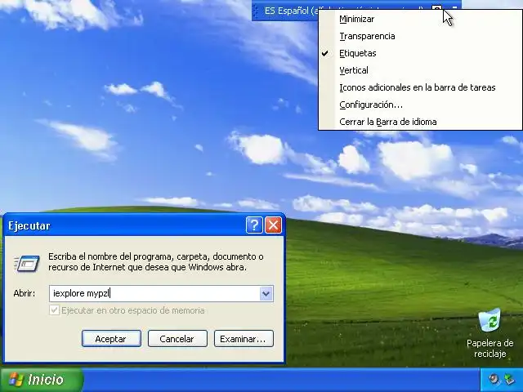Click the Examinar... button

click(x=244, y=339)
